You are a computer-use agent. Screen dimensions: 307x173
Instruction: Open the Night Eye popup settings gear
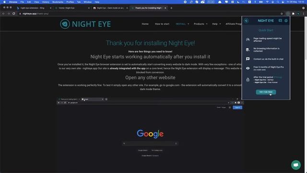[x=286, y=21]
